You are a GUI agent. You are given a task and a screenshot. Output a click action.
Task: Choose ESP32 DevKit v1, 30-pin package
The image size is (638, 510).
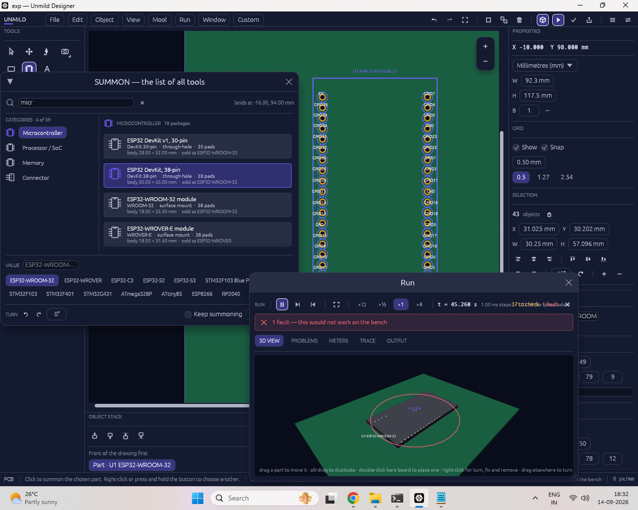pos(197,146)
